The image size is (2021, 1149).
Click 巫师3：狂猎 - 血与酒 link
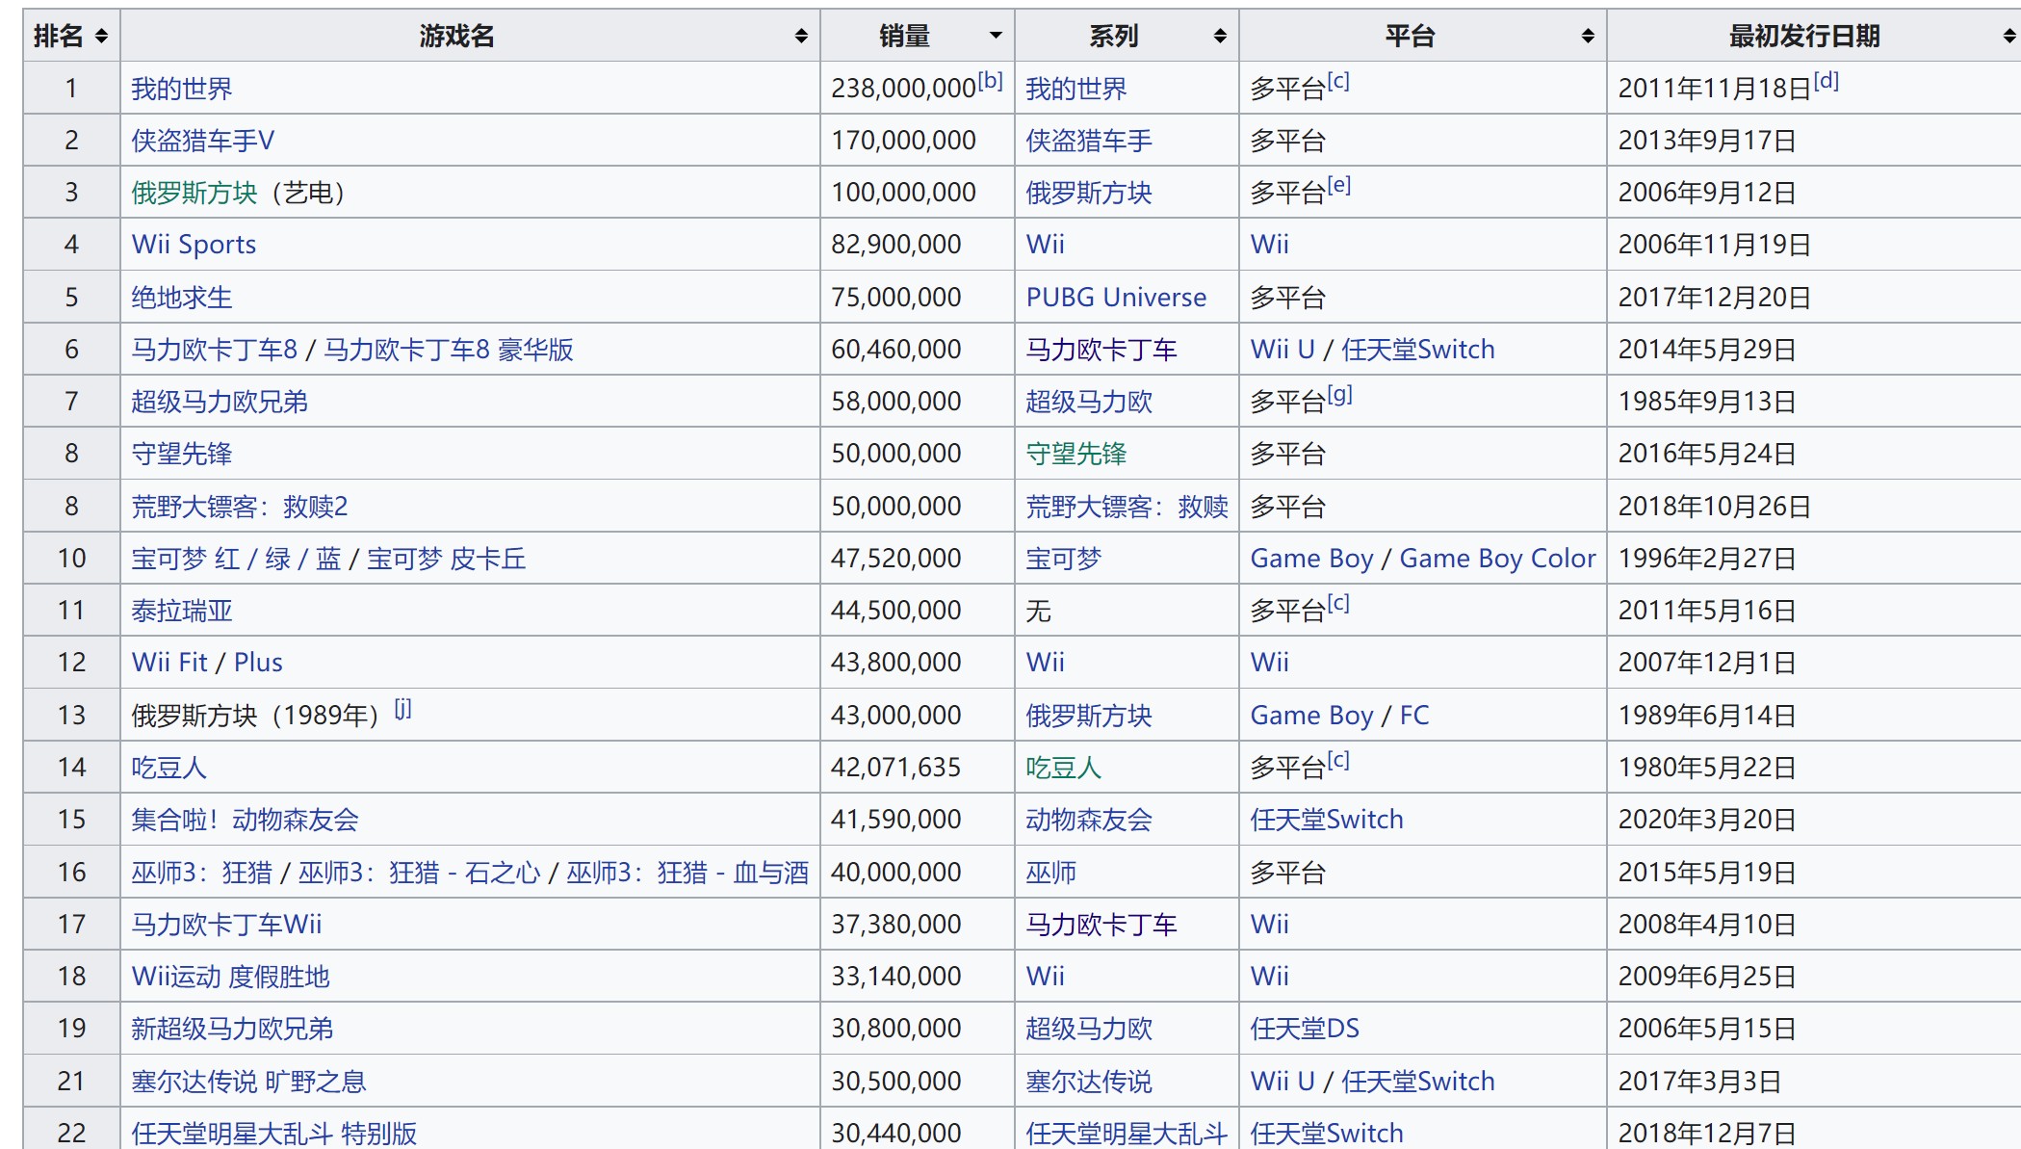(687, 873)
